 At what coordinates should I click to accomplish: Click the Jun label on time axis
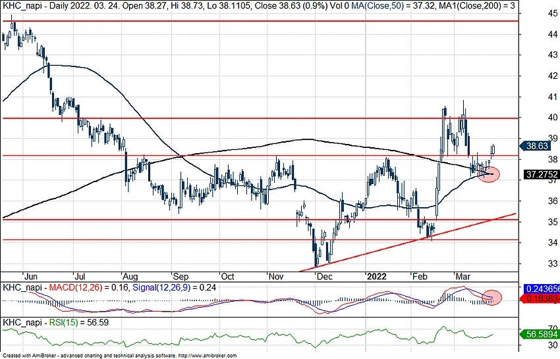click(x=31, y=277)
